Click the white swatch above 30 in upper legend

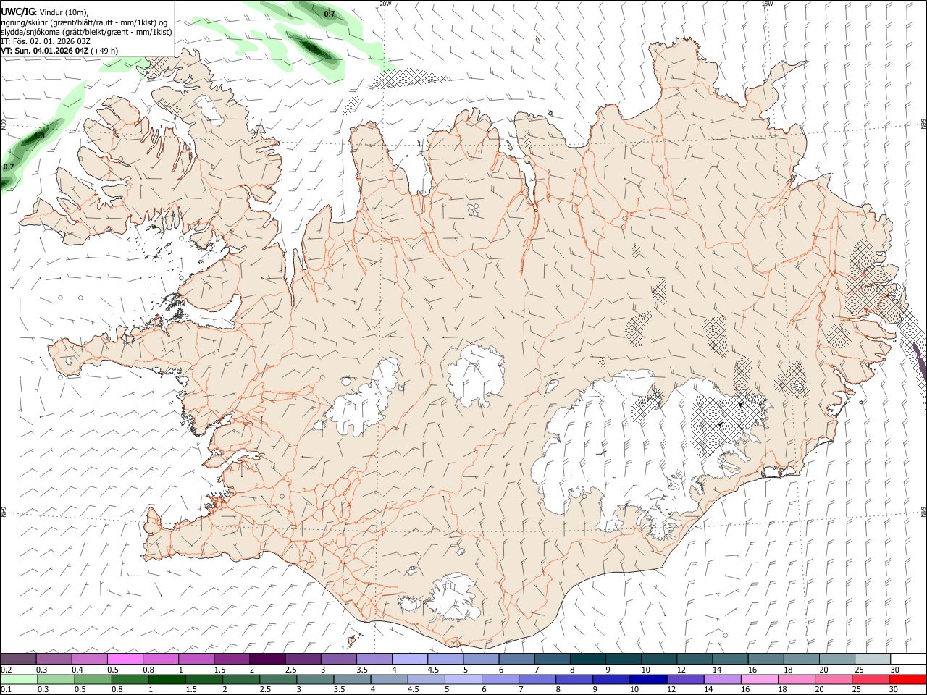click(907, 659)
